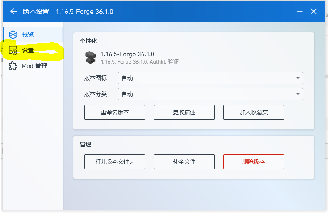This screenshot has width=328, height=216.
Task: Click chevron arrow of 版本分类 combo box
Action: tap(298, 94)
